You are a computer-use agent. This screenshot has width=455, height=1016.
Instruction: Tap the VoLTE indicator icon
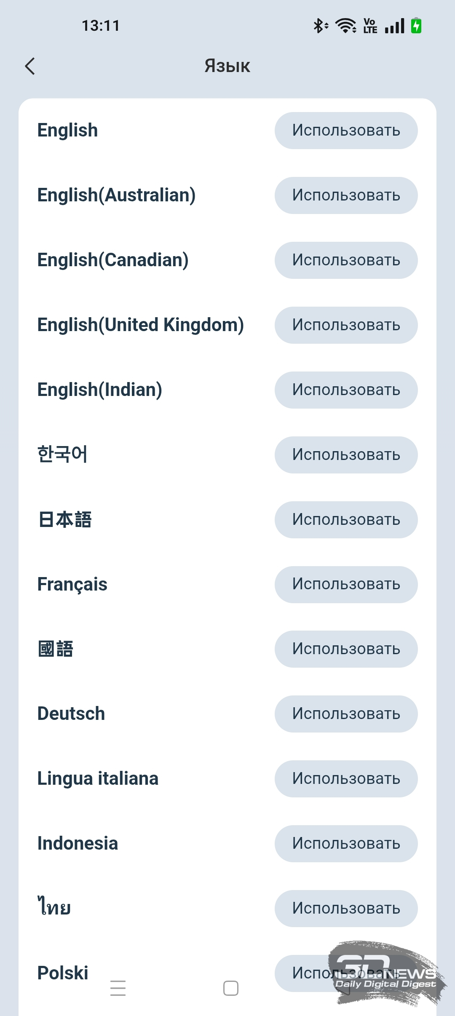point(370,26)
